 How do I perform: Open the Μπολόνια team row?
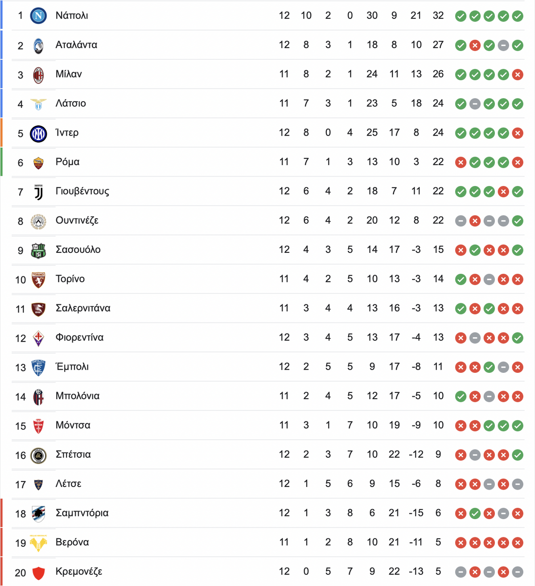[x=267, y=396]
